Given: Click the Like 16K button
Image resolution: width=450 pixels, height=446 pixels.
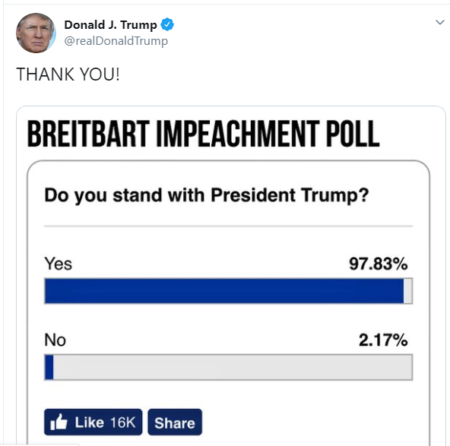Looking at the screenshot, I should [93, 422].
